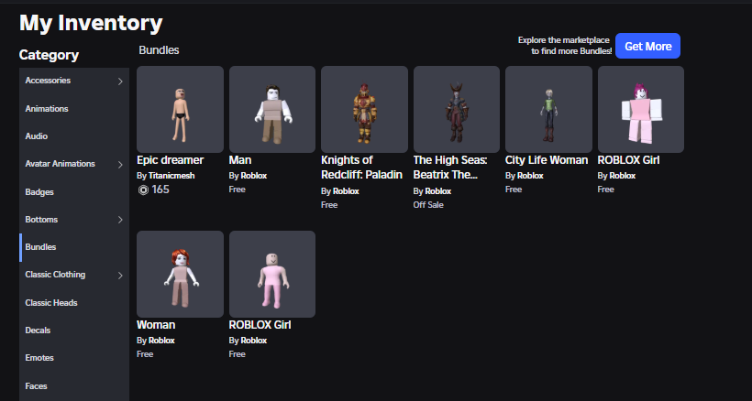The image size is (752, 401).
Task: Click the Get More button
Action: click(647, 46)
